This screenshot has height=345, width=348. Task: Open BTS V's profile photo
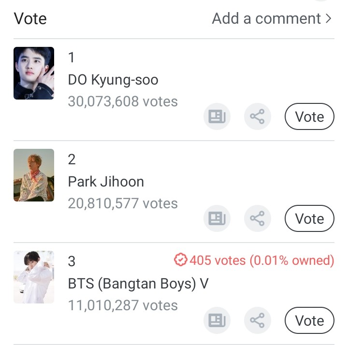(x=34, y=277)
